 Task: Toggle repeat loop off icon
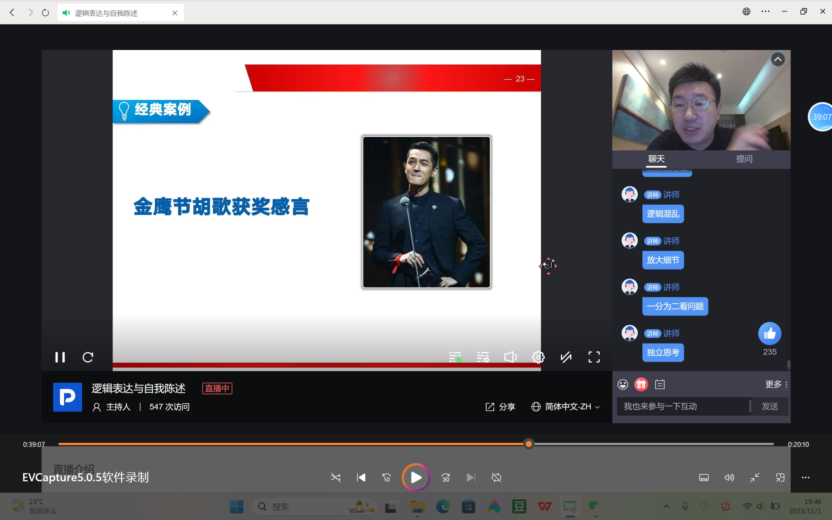point(496,478)
